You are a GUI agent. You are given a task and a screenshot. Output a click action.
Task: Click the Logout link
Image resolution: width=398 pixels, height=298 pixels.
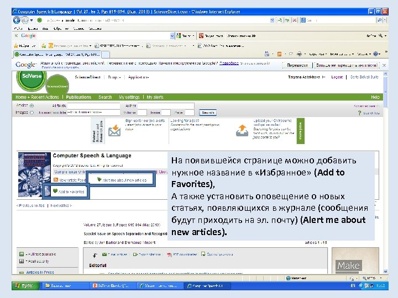click(337, 77)
